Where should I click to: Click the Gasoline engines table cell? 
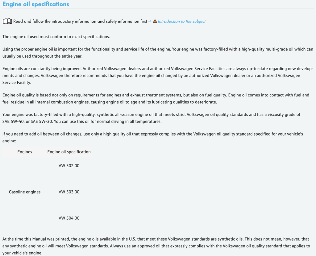25,192
